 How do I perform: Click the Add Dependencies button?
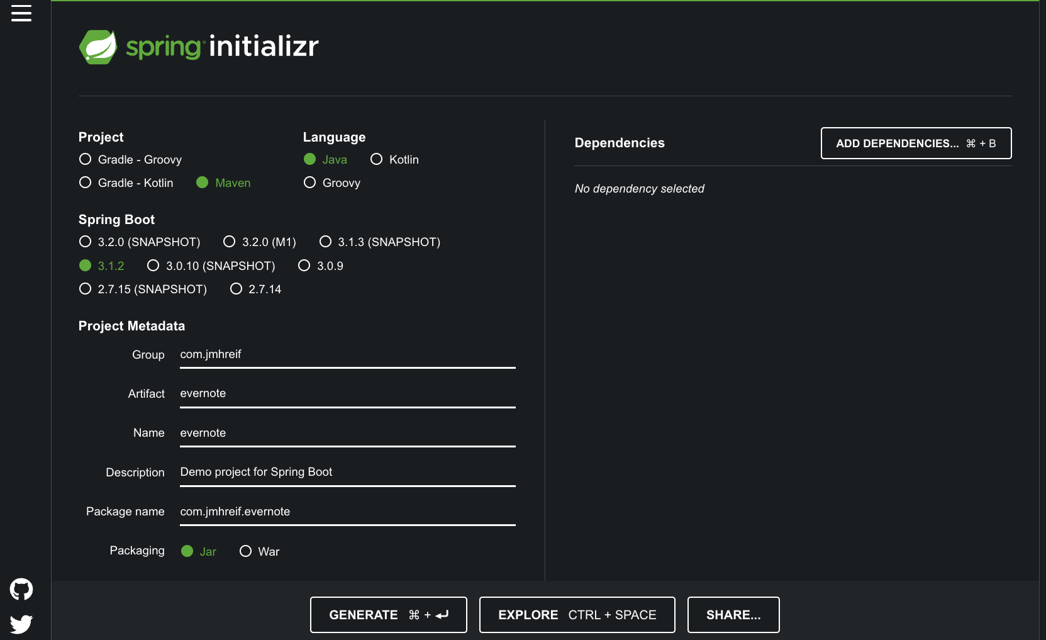[x=916, y=143]
